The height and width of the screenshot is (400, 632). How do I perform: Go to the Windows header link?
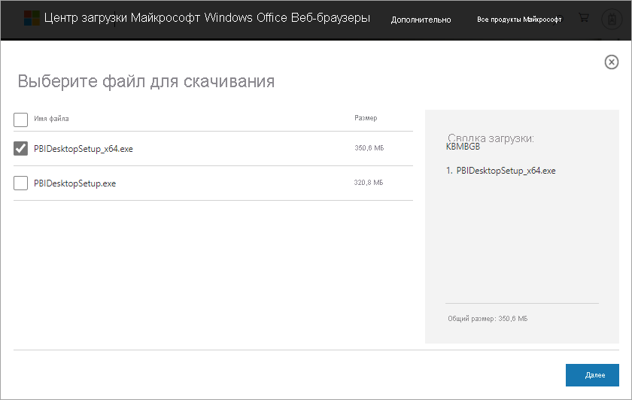pos(229,18)
